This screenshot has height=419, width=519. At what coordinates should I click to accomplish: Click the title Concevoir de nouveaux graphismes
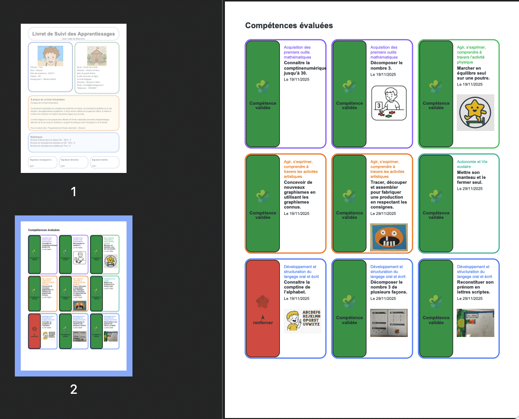300,195
